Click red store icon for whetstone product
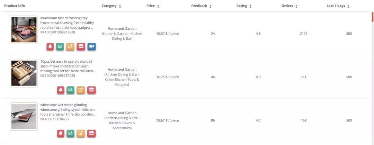Screen dimensions: 374x145 [91, 133]
